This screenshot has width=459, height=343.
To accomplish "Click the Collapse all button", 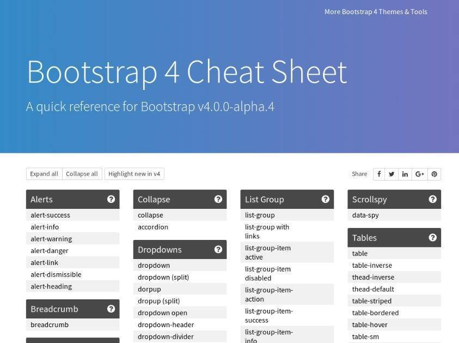I will (x=82, y=174).
